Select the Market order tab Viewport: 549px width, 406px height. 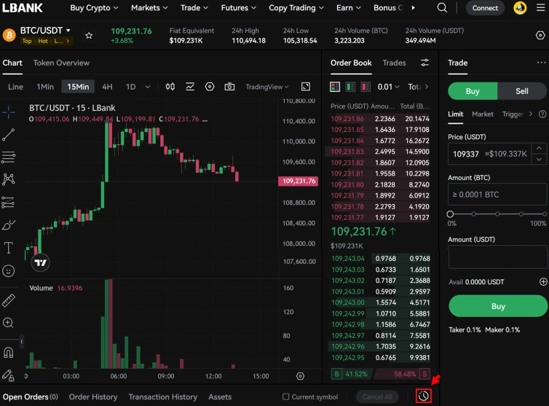(483, 114)
